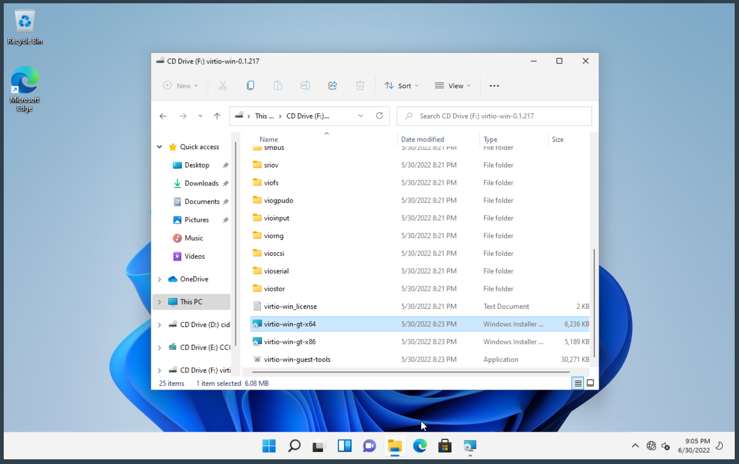Select the virtio-win-guest-tools application
The width and height of the screenshot is (739, 464).
(420, 360)
